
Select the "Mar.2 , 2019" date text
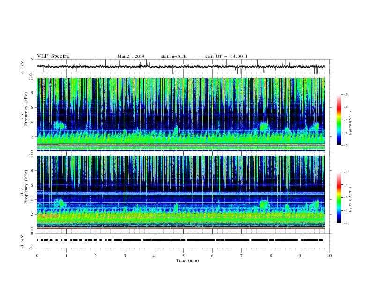point(131,56)
